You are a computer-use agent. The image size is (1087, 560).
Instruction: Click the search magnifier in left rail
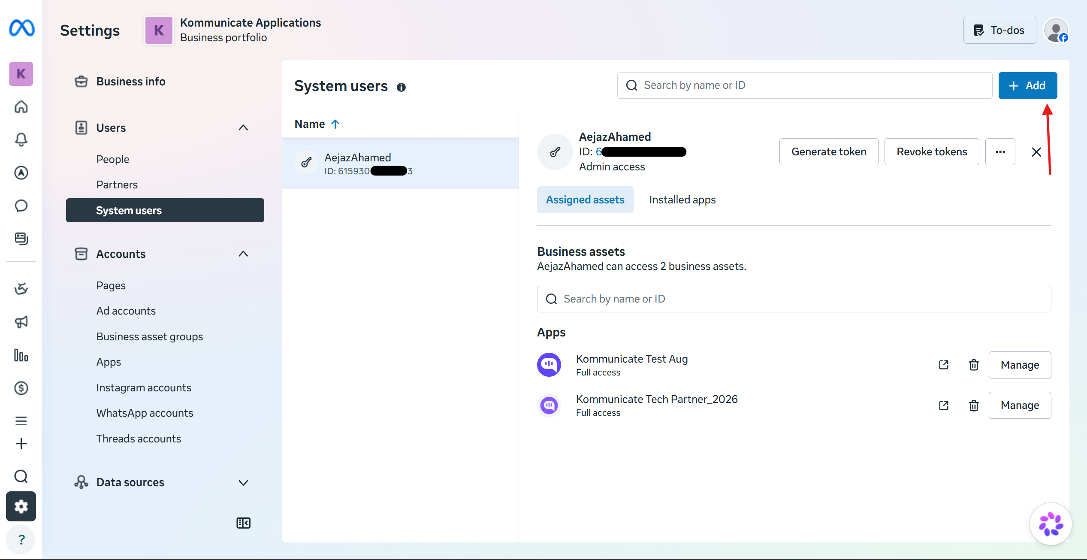point(21,476)
